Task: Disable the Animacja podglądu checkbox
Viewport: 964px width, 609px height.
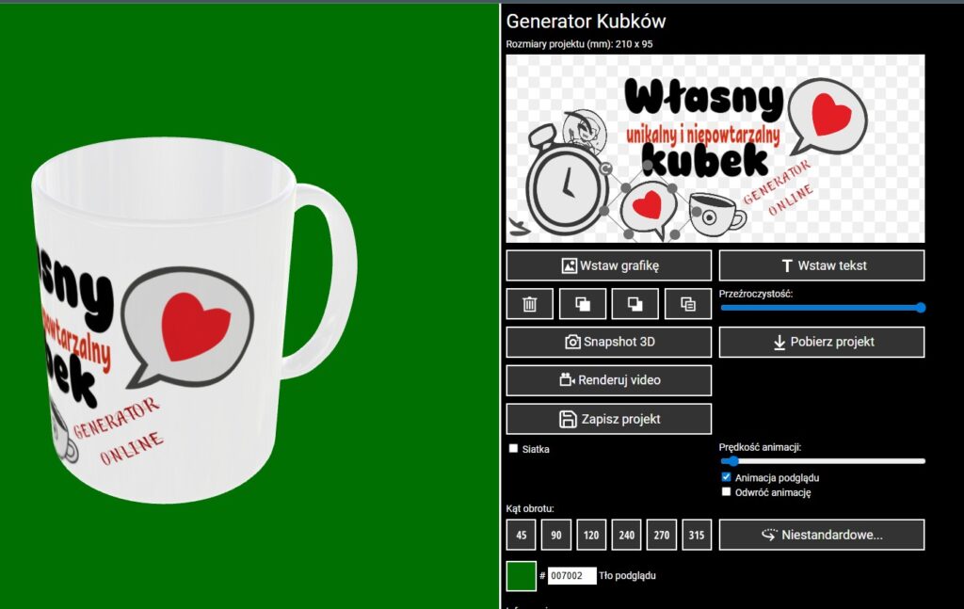Action: point(726,477)
